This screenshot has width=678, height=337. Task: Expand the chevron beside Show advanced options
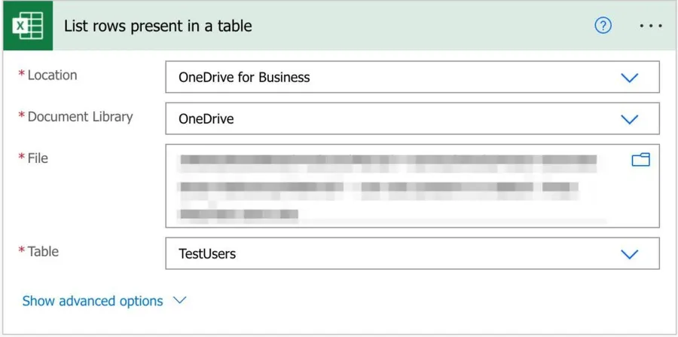click(179, 300)
